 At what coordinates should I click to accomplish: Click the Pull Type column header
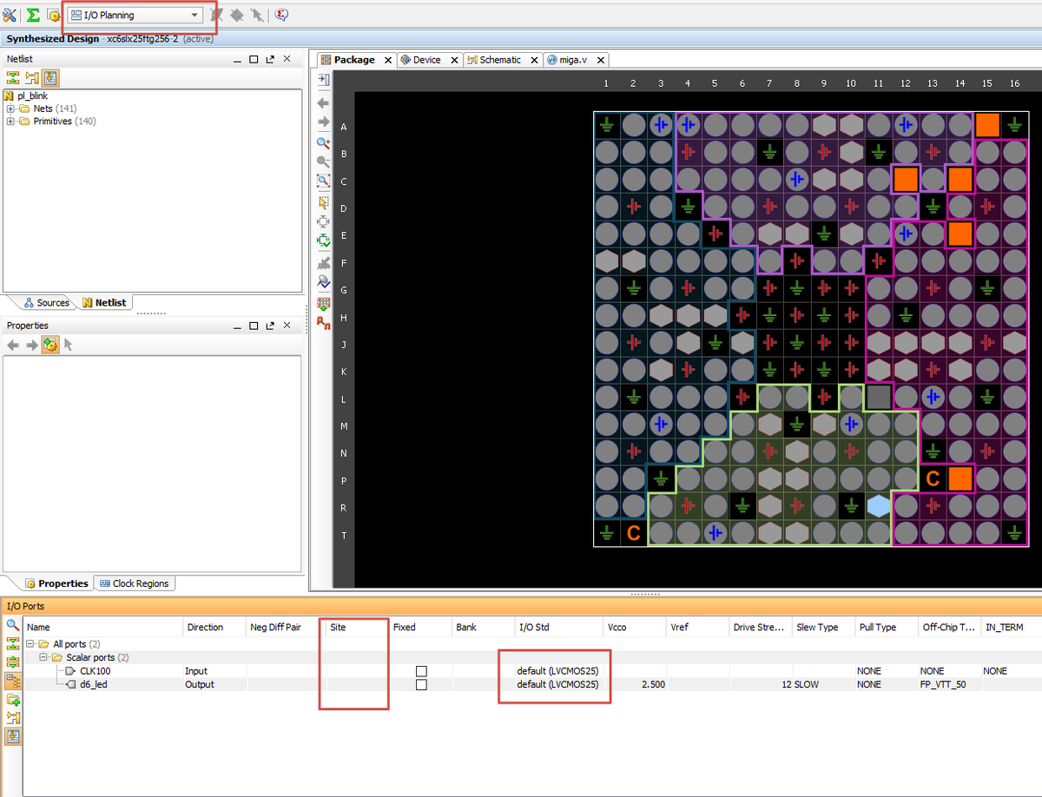886,627
